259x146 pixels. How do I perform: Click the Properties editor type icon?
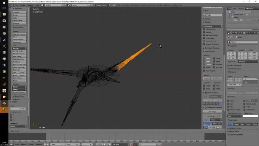pyautogui.click(x=229, y=33)
